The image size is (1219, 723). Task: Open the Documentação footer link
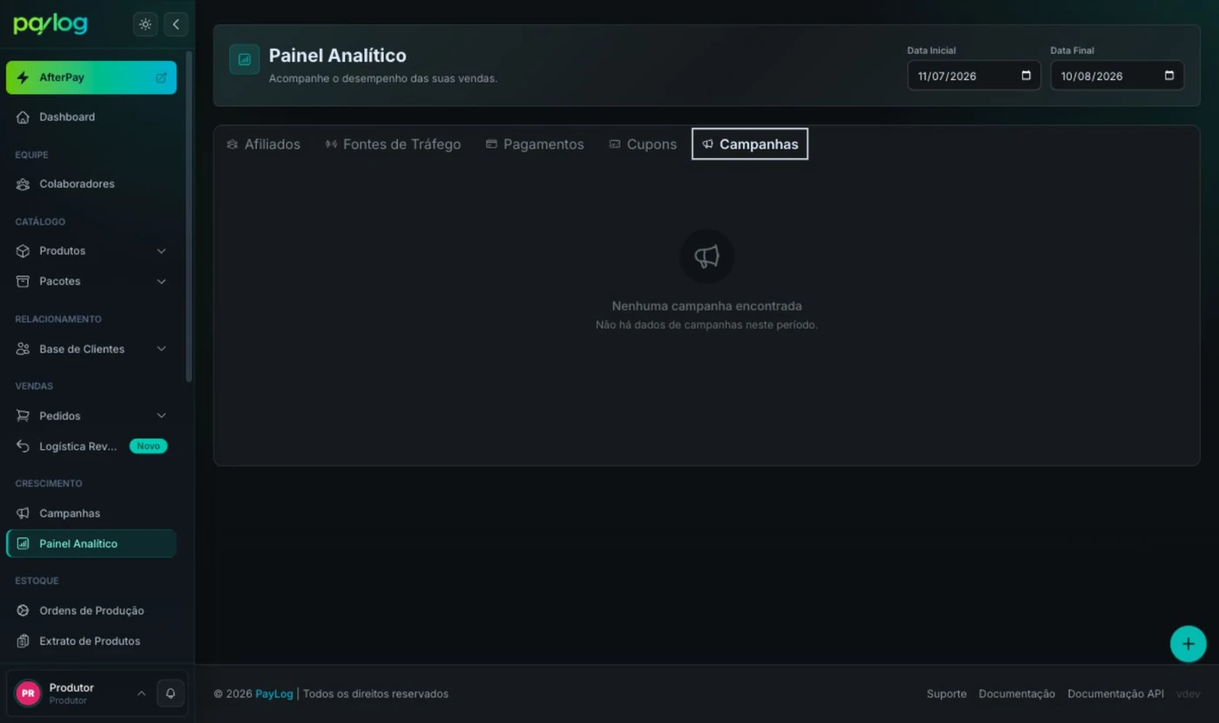[1017, 693]
